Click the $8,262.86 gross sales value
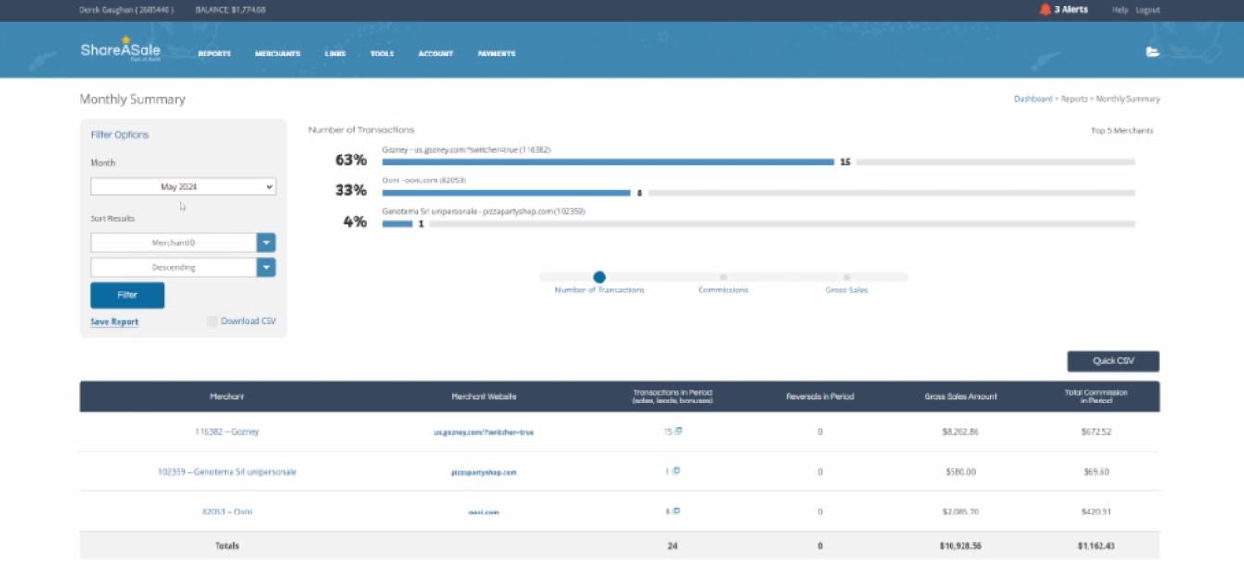 pos(961,432)
